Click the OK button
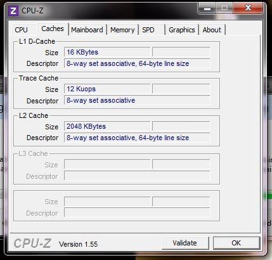 tap(236, 243)
